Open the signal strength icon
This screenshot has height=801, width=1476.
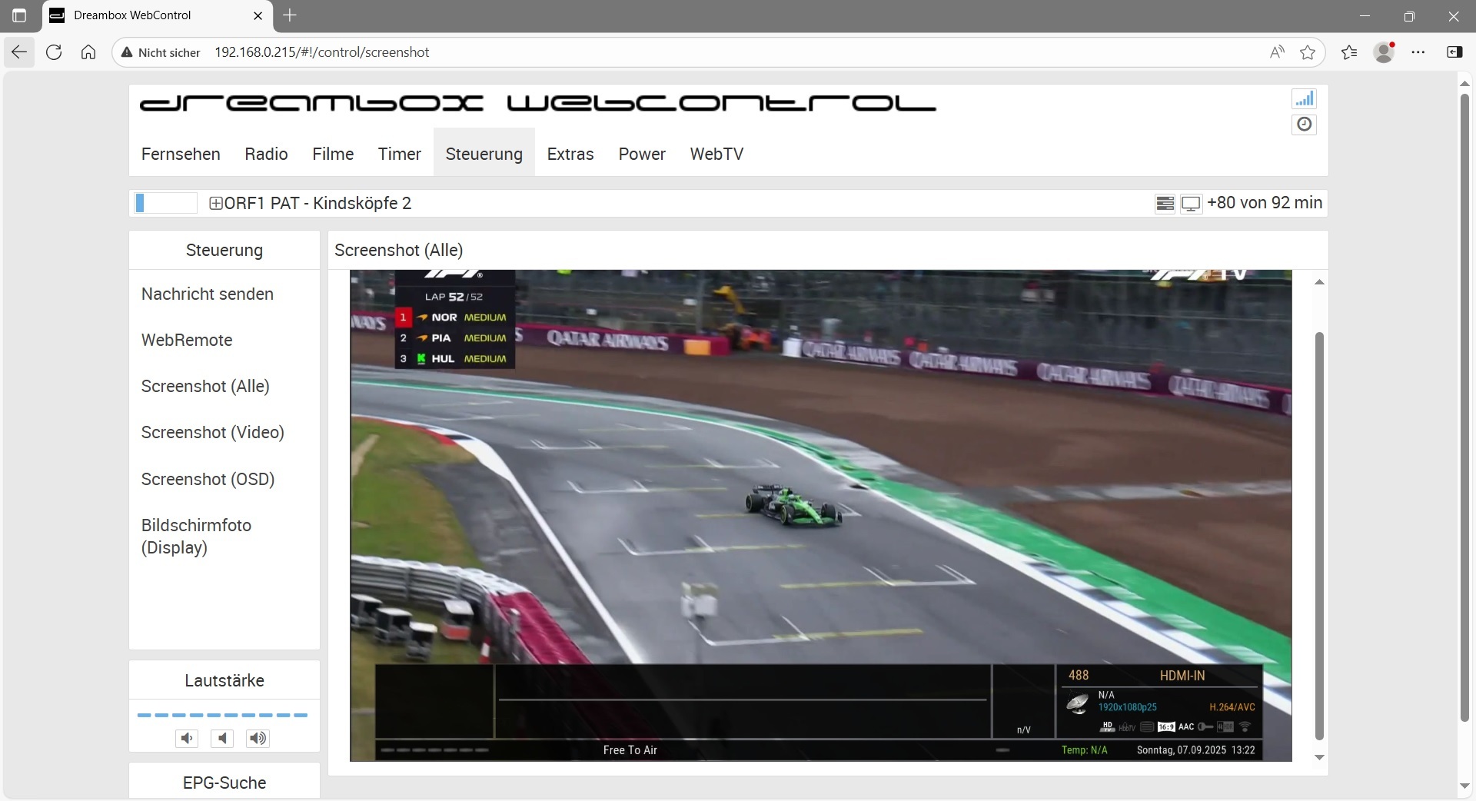[1304, 98]
